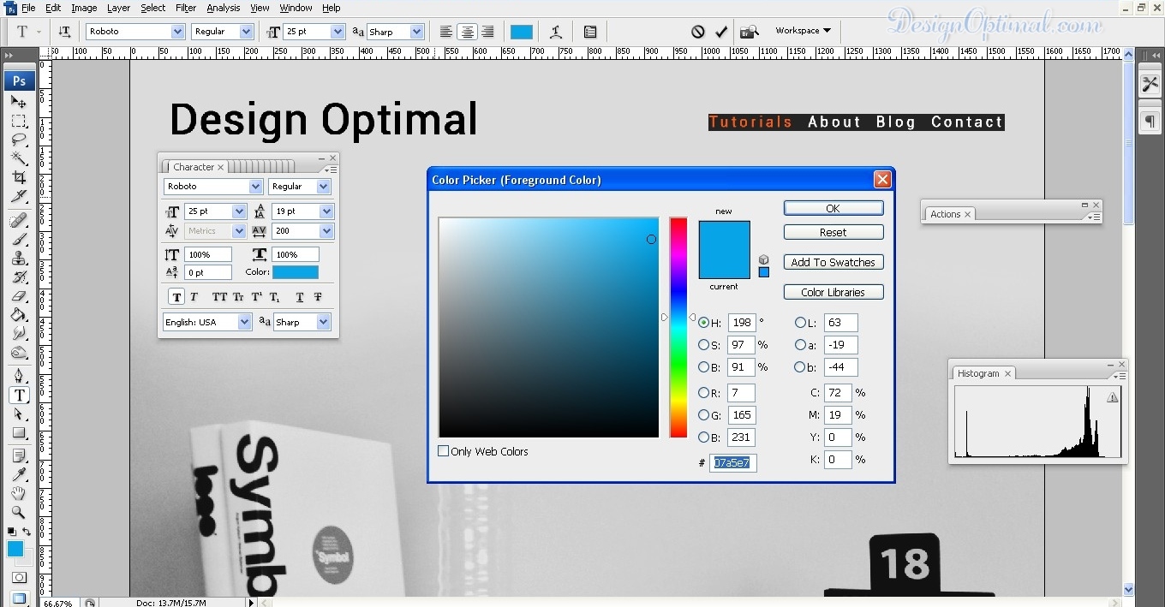The height and width of the screenshot is (607, 1165).
Task: Select the G green radio button
Action: click(x=704, y=415)
